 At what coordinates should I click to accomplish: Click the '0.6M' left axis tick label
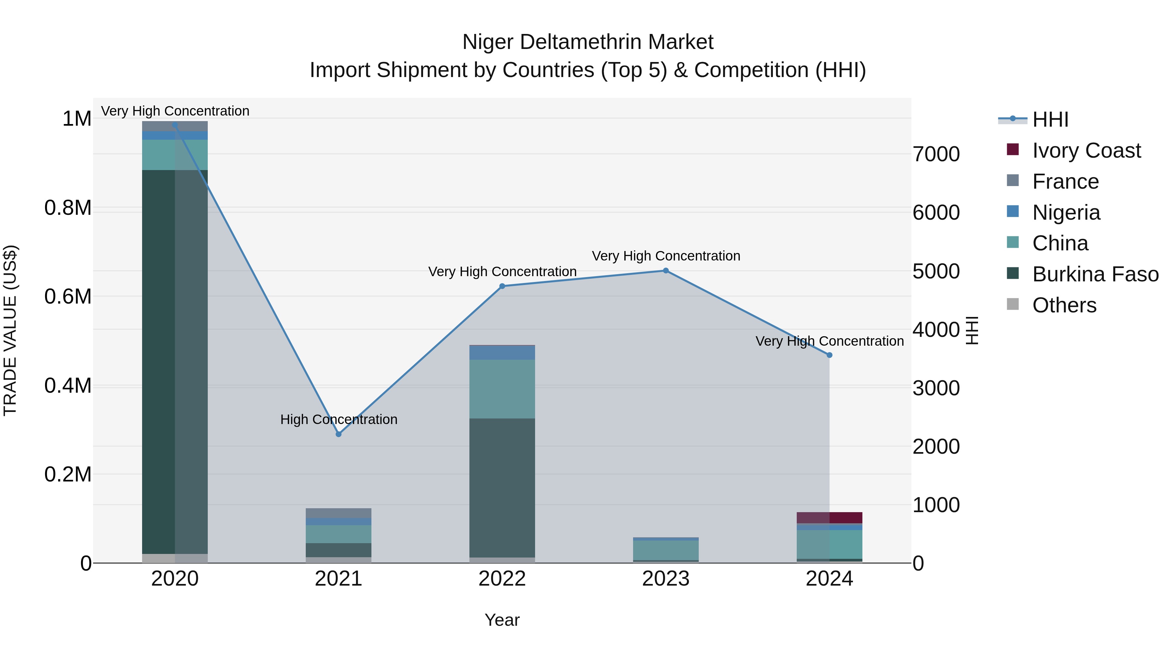pos(68,296)
